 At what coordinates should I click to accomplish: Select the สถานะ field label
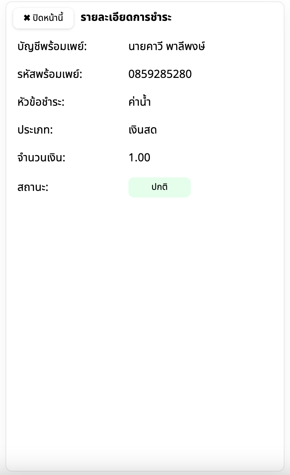tap(33, 188)
